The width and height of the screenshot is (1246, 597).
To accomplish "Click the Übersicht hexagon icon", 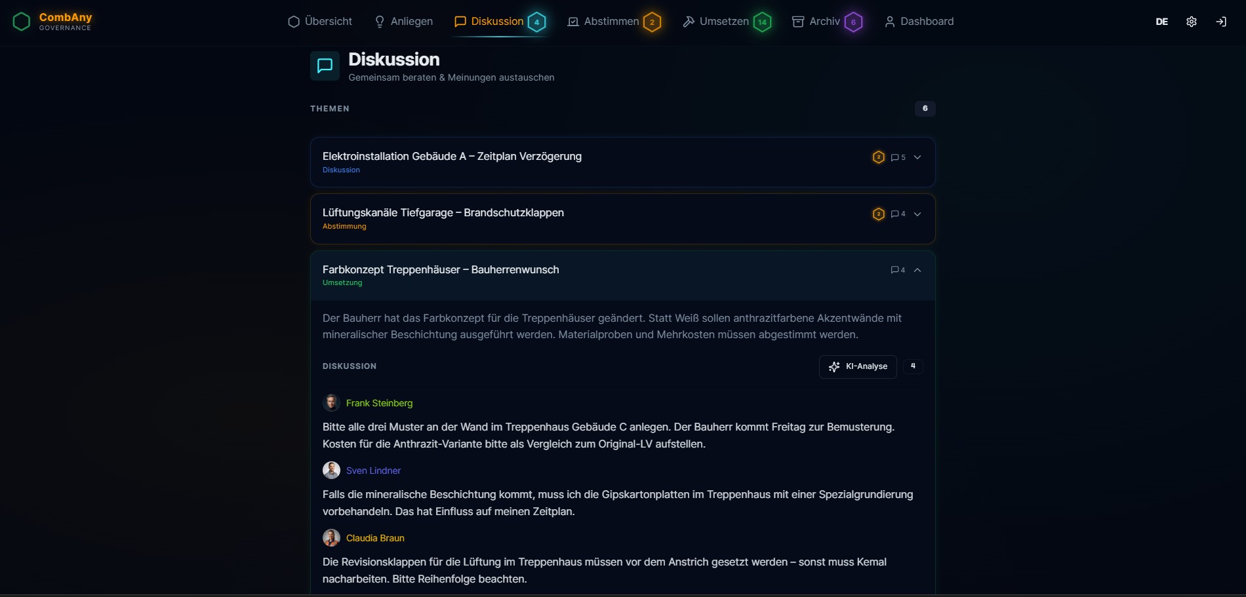I will [294, 22].
